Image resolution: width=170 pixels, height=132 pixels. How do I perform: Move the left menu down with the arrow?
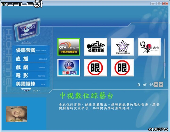(26, 90)
